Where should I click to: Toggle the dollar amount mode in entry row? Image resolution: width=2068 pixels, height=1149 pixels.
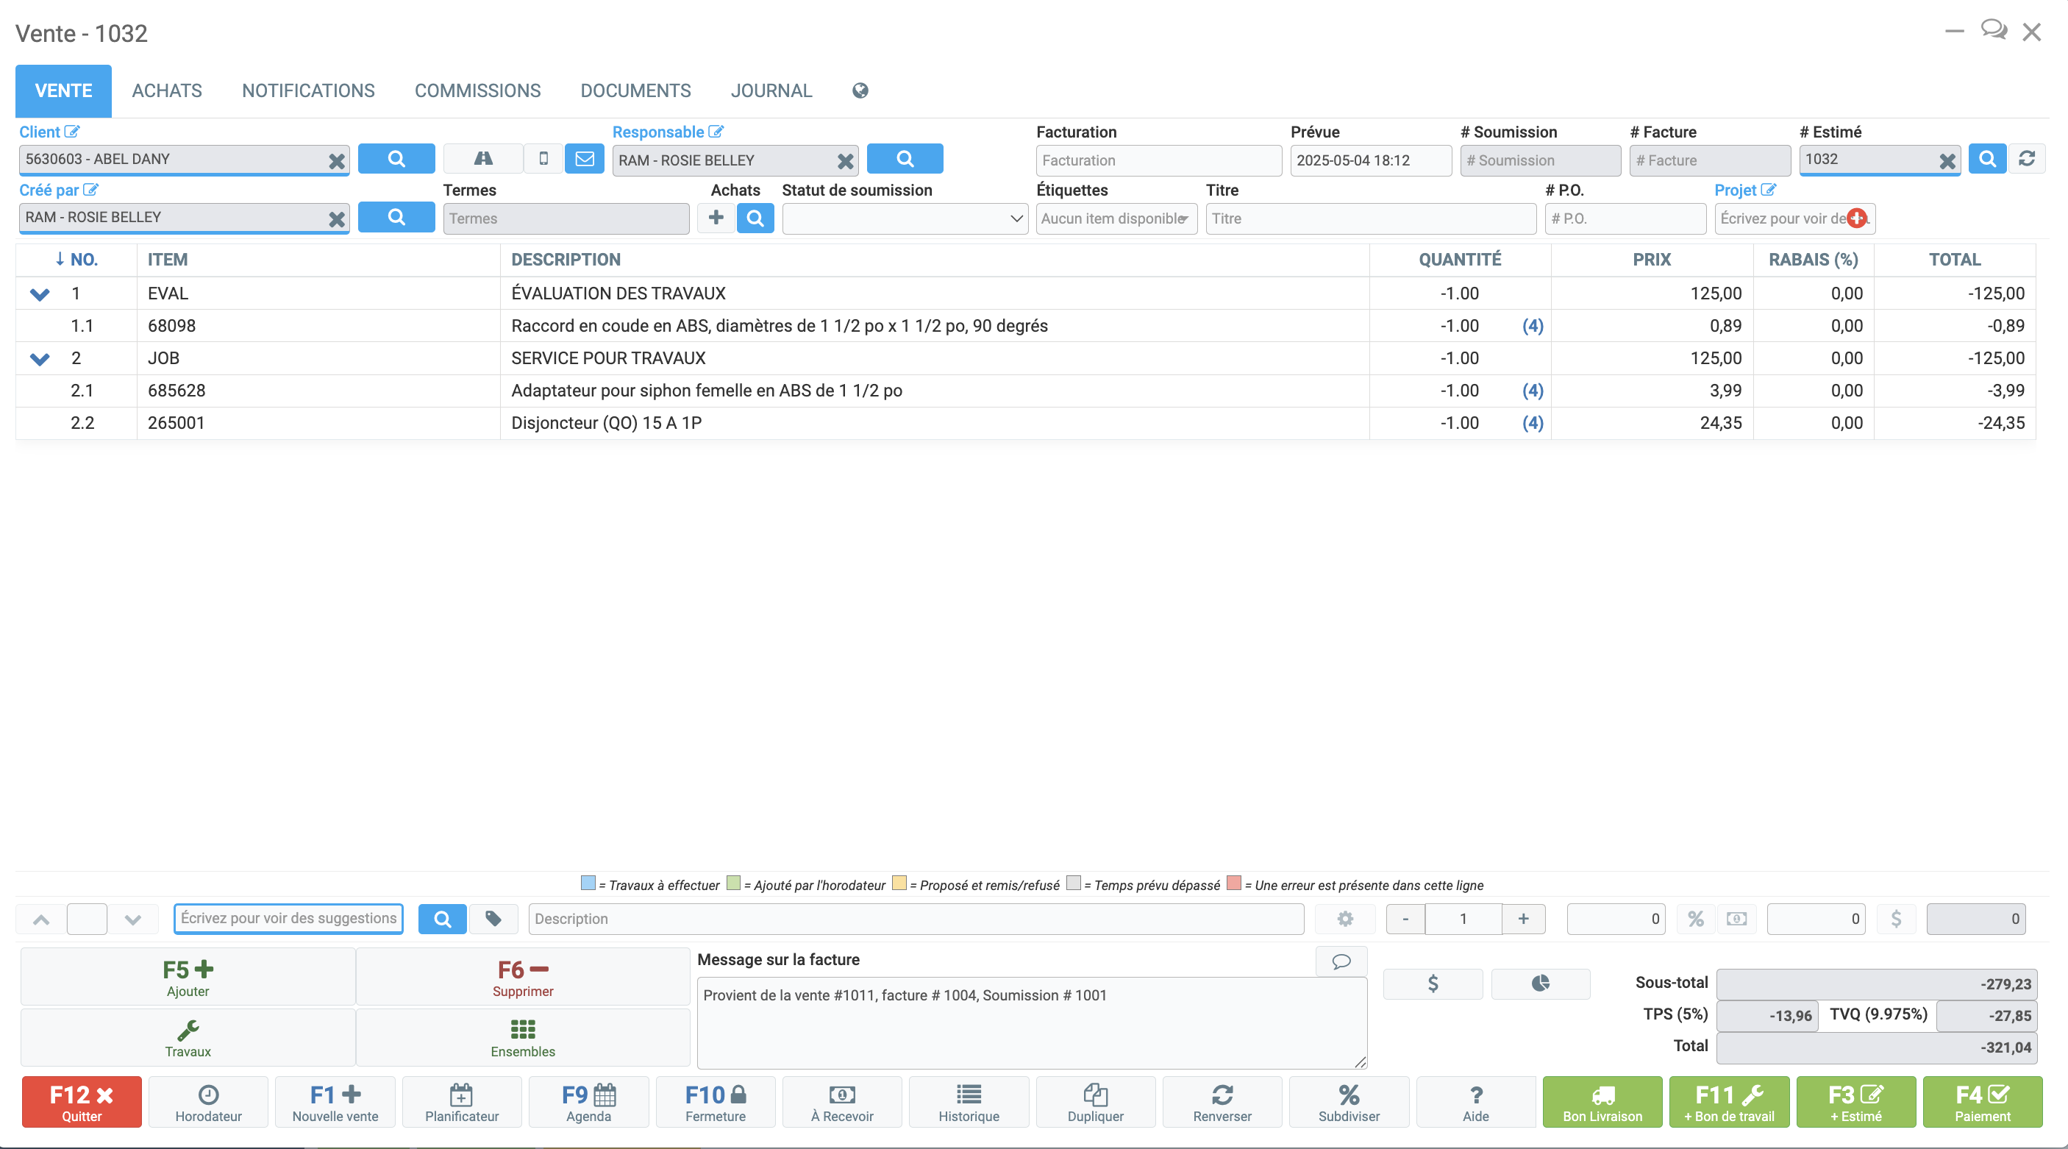point(1895,919)
